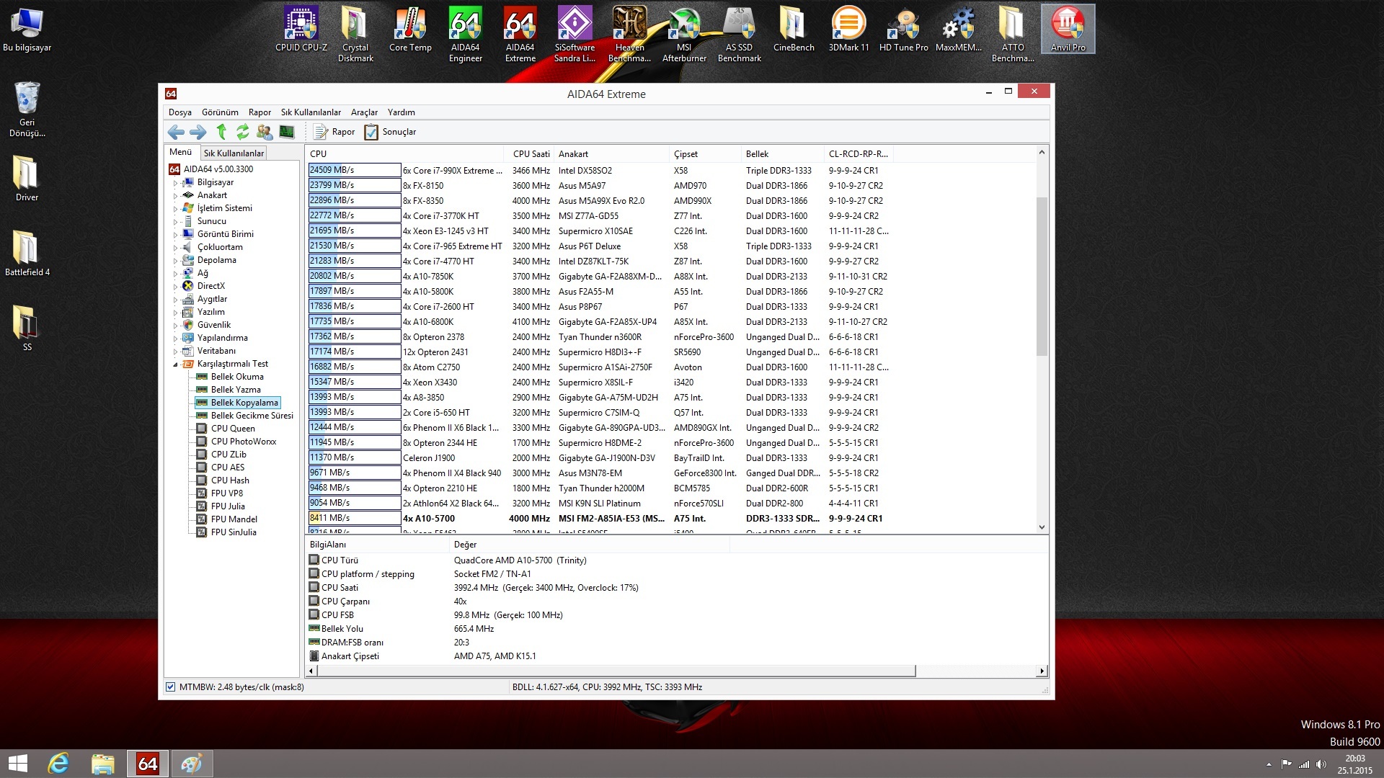Expand the Anakart tree node

pyautogui.click(x=175, y=196)
